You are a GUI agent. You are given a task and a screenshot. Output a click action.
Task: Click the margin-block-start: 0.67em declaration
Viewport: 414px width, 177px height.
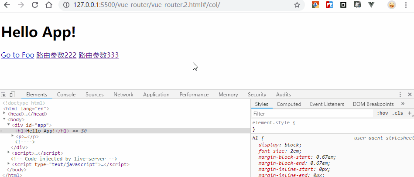[x=297, y=157]
